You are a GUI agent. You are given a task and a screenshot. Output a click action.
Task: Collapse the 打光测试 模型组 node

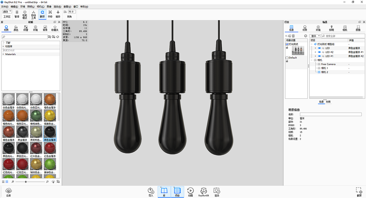click(x=312, y=44)
